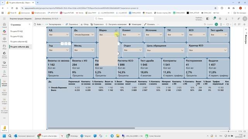Click the more options ellipsis in left sidebar
The width and height of the screenshot is (248, 139).
point(4,118)
